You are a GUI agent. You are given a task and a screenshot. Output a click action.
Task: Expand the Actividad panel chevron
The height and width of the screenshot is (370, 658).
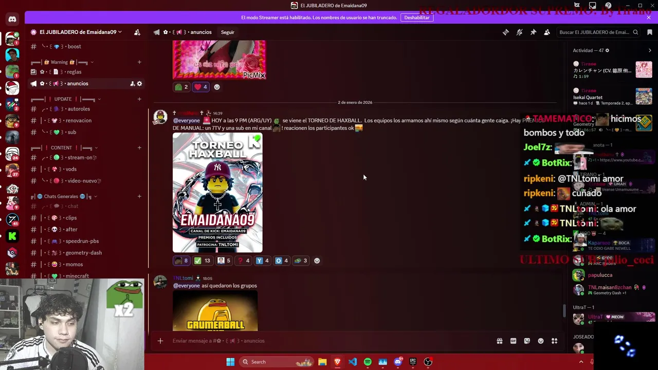(650, 50)
